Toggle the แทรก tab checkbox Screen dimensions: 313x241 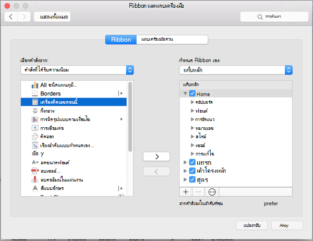[192, 162]
